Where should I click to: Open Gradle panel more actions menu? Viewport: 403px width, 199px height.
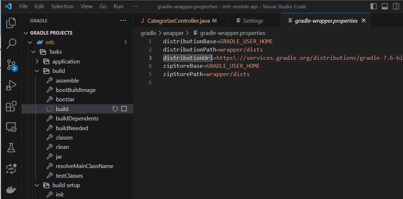point(123,21)
